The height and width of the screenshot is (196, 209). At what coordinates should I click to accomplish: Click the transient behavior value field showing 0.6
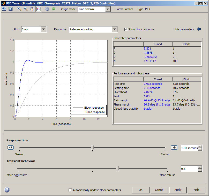pyautogui.click(x=189, y=169)
